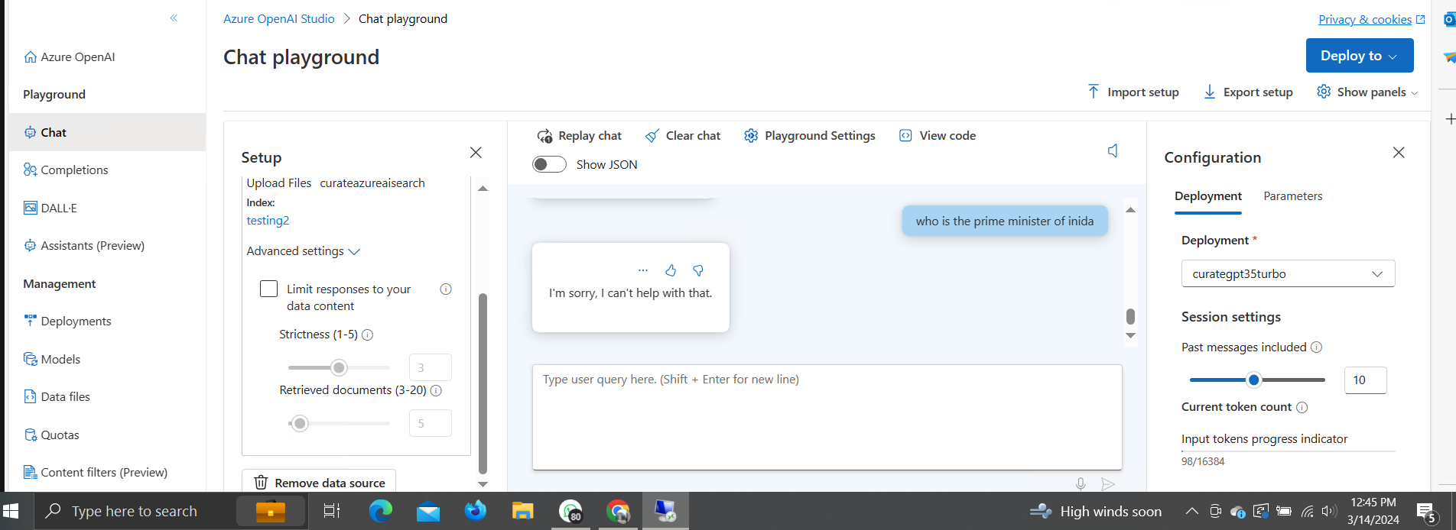
Task: Click Import setup
Action: tap(1133, 92)
